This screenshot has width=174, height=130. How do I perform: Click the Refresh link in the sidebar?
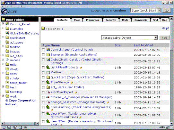pyautogui.click(x=12, y=104)
